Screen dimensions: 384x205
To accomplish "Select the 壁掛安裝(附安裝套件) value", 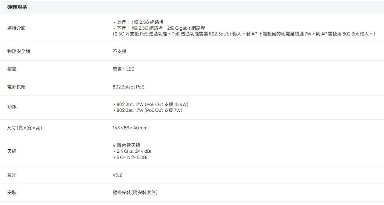I will coord(135,193).
